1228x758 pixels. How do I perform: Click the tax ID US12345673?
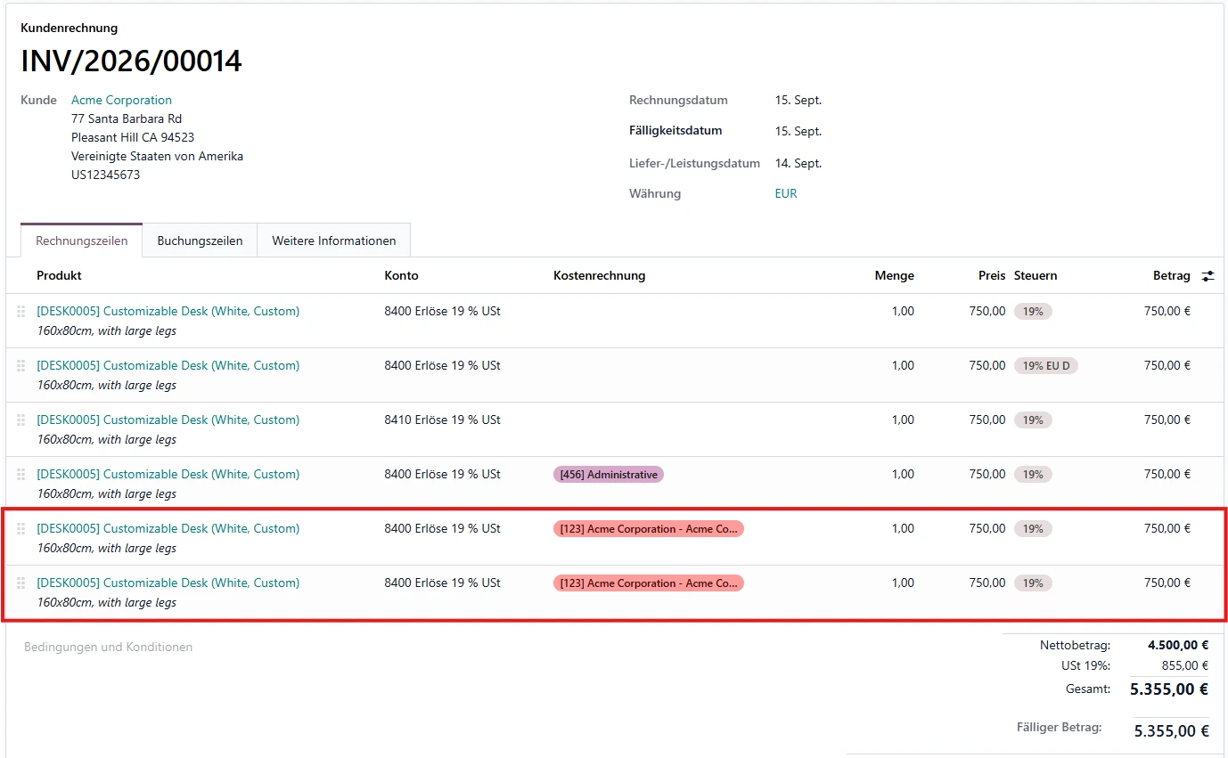[105, 175]
